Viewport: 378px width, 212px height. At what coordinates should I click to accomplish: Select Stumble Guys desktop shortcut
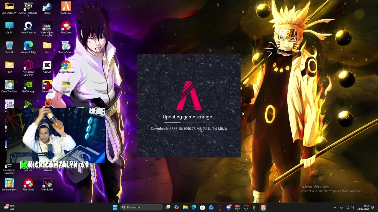[9, 185]
